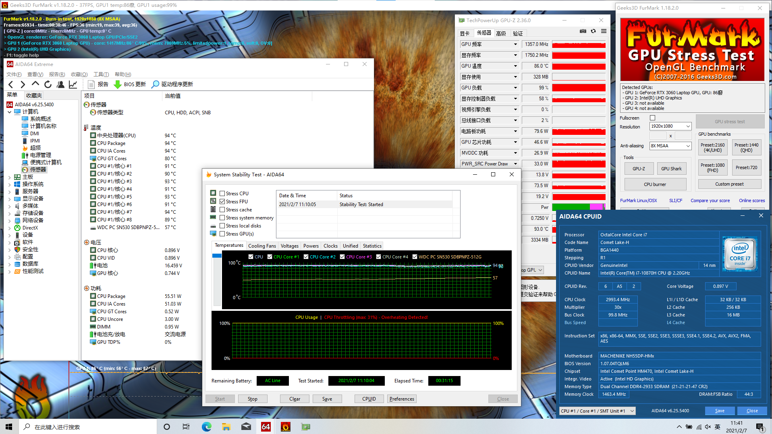Click Stop in stability test
The height and width of the screenshot is (434, 772).
(253, 399)
